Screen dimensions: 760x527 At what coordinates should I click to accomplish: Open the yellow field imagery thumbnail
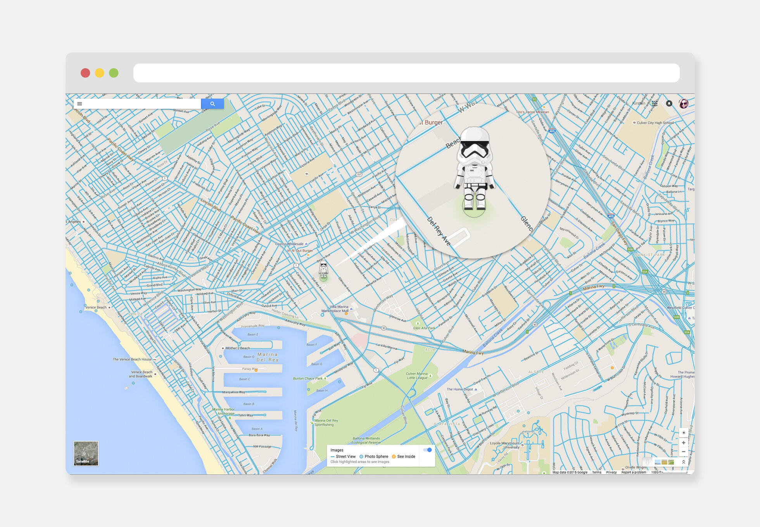pyautogui.click(x=664, y=462)
